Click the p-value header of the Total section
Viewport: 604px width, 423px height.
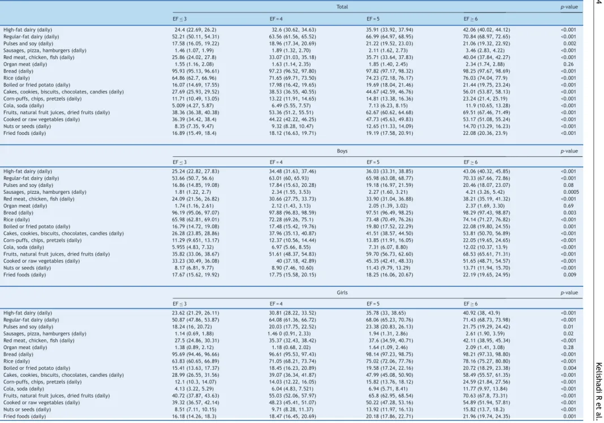tap(569, 7)
